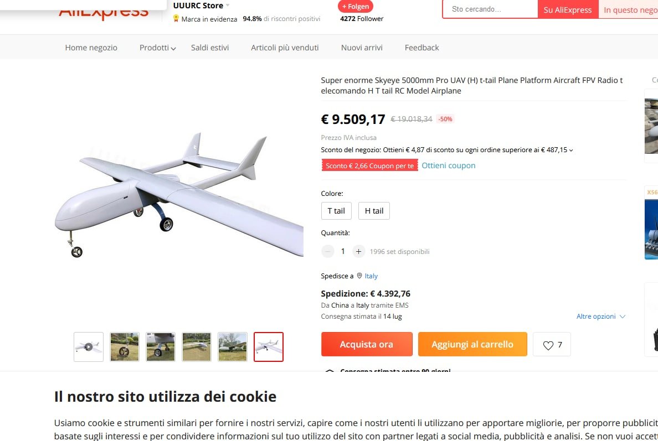Expand the store discount details chevron
Viewport: 658px width, 441px height.
point(571,150)
